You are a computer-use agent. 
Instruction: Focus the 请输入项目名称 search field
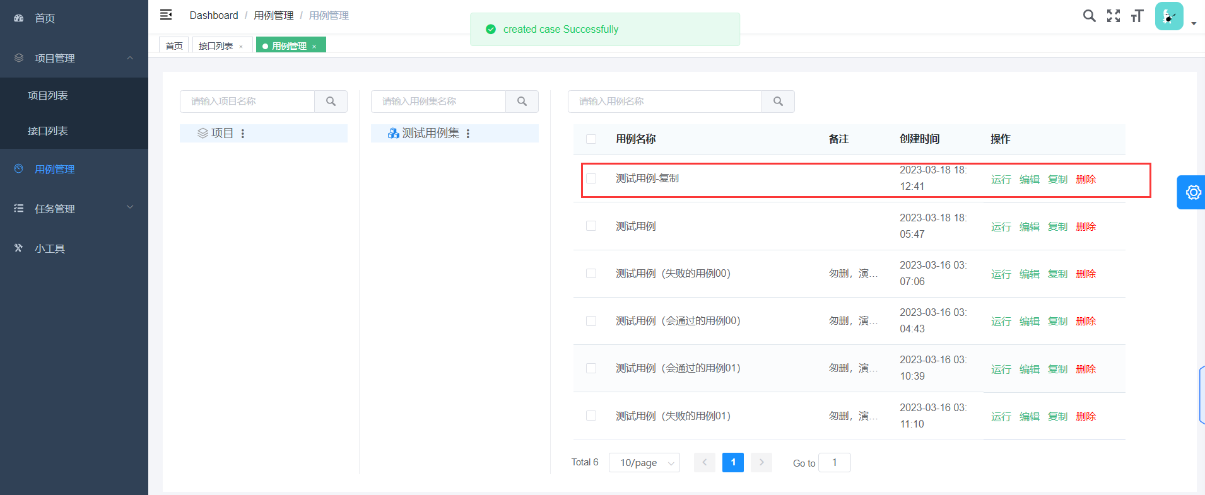click(247, 102)
